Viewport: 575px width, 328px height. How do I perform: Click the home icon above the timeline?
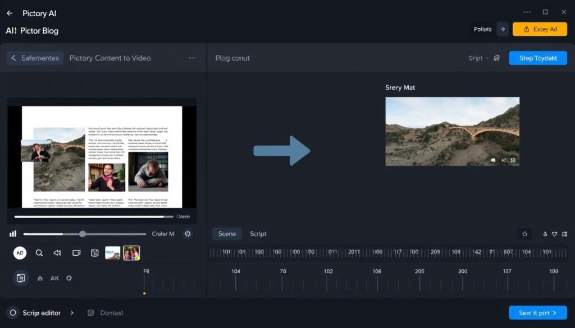tap(524, 234)
